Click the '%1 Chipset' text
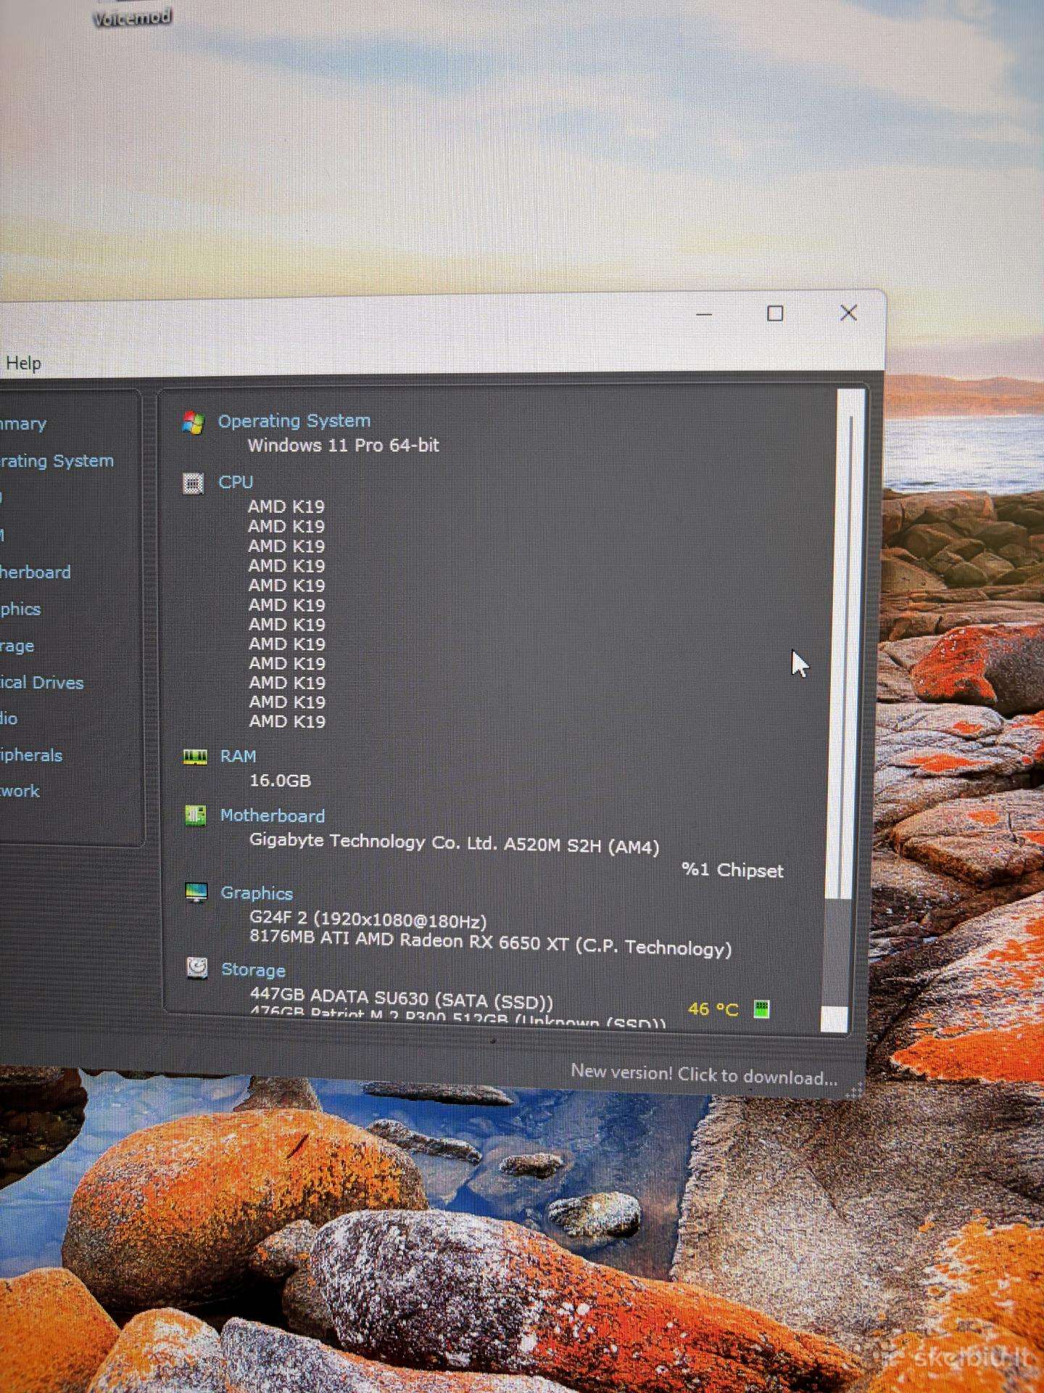 pos(733,870)
